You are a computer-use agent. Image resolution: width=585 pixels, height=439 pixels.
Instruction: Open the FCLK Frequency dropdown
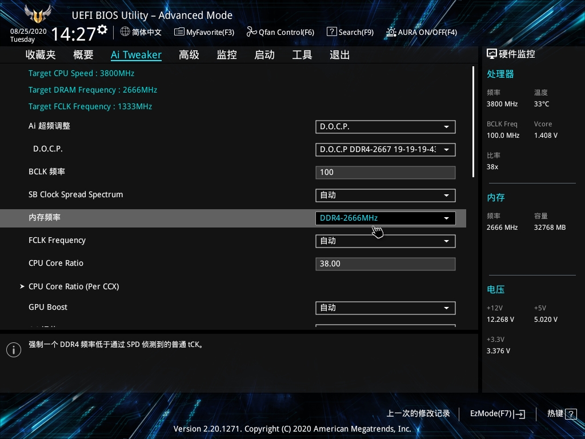(386, 241)
